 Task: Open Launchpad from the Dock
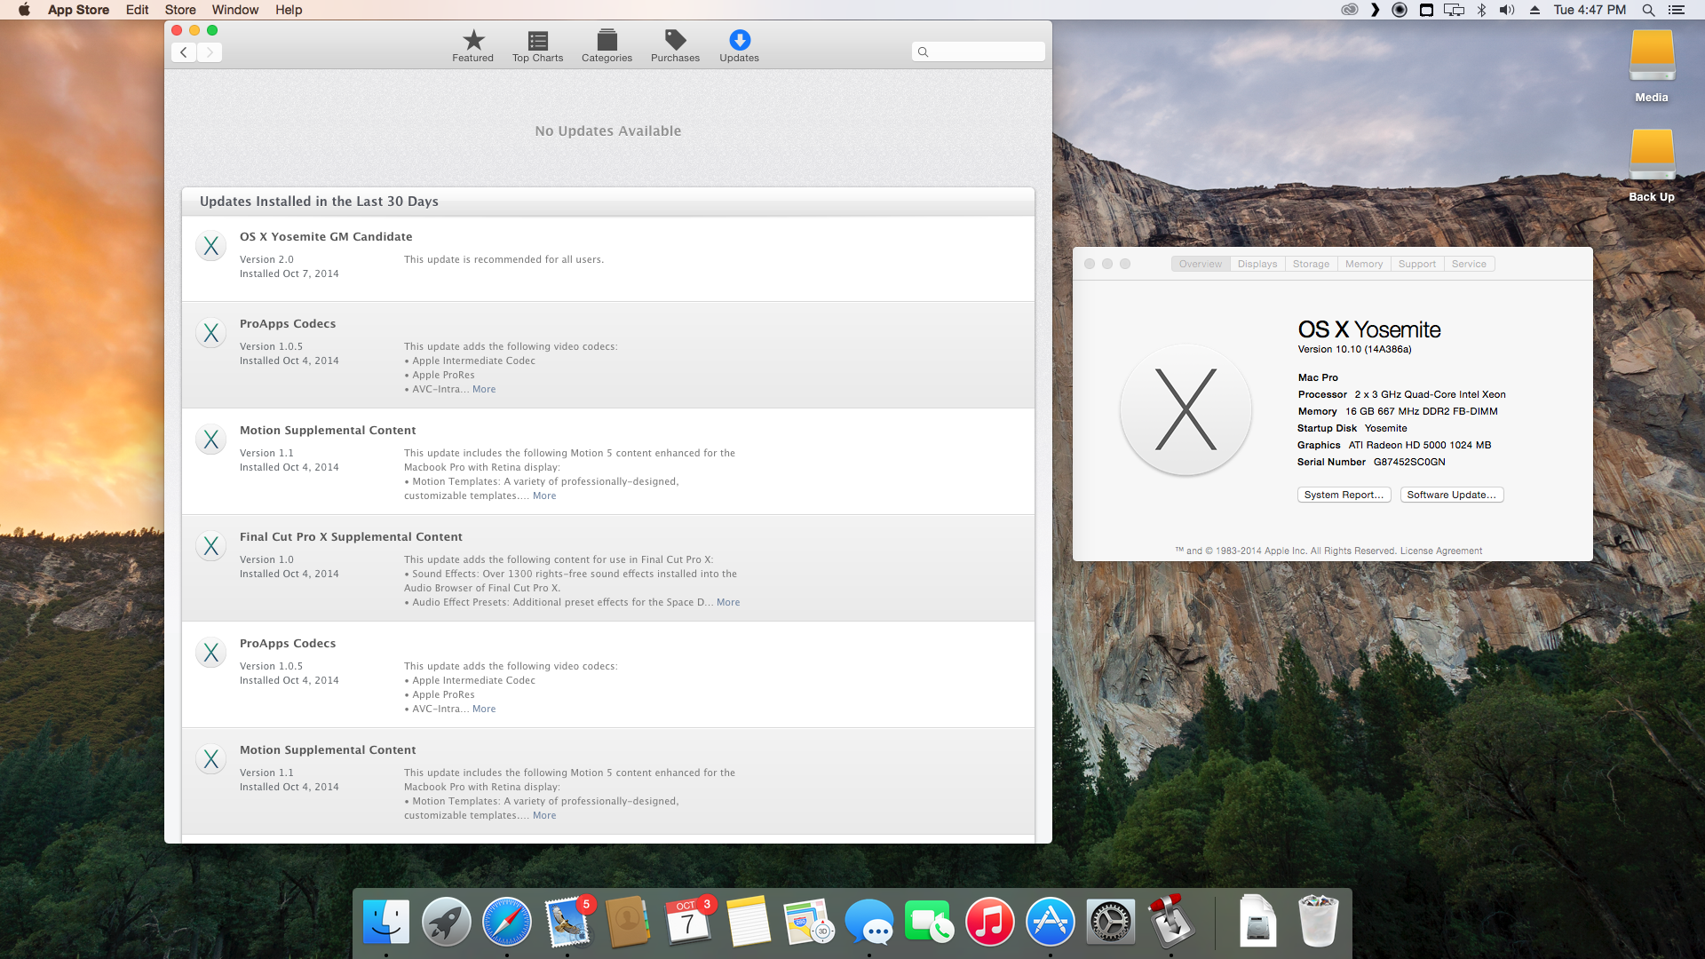pyautogui.click(x=447, y=922)
